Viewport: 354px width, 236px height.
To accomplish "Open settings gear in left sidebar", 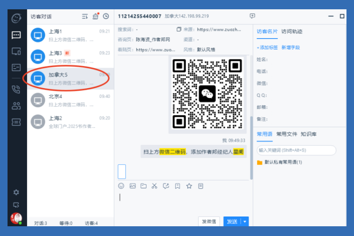I will 16,192.
